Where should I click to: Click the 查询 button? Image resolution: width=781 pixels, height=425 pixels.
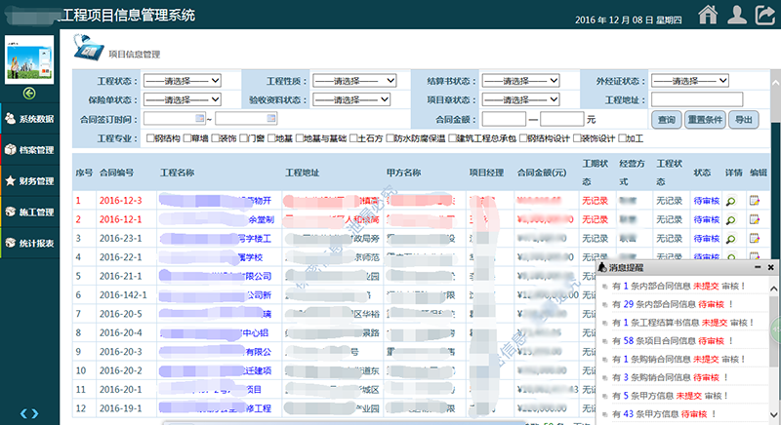(667, 119)
